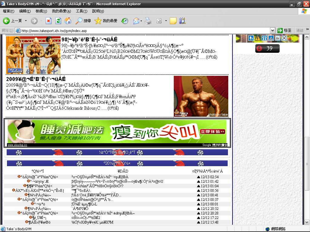Open Search with the magnifier icon
Viewport: 310px width, 232px height.
coord(79,21)
